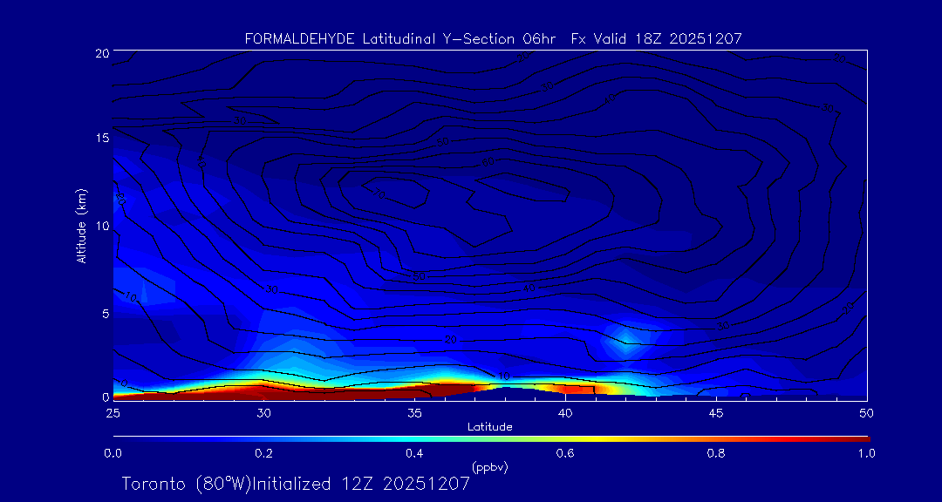Select the 45 tick on the latitude axis
The height and width of the screenshot is (502, 942).
click(716, 411)
